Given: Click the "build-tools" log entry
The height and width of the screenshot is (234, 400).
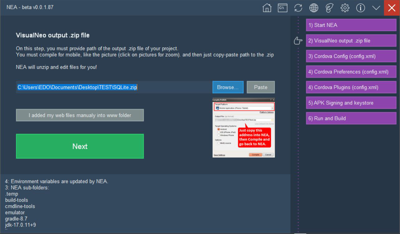Looking at the screenshot, I should coord(17,200).
